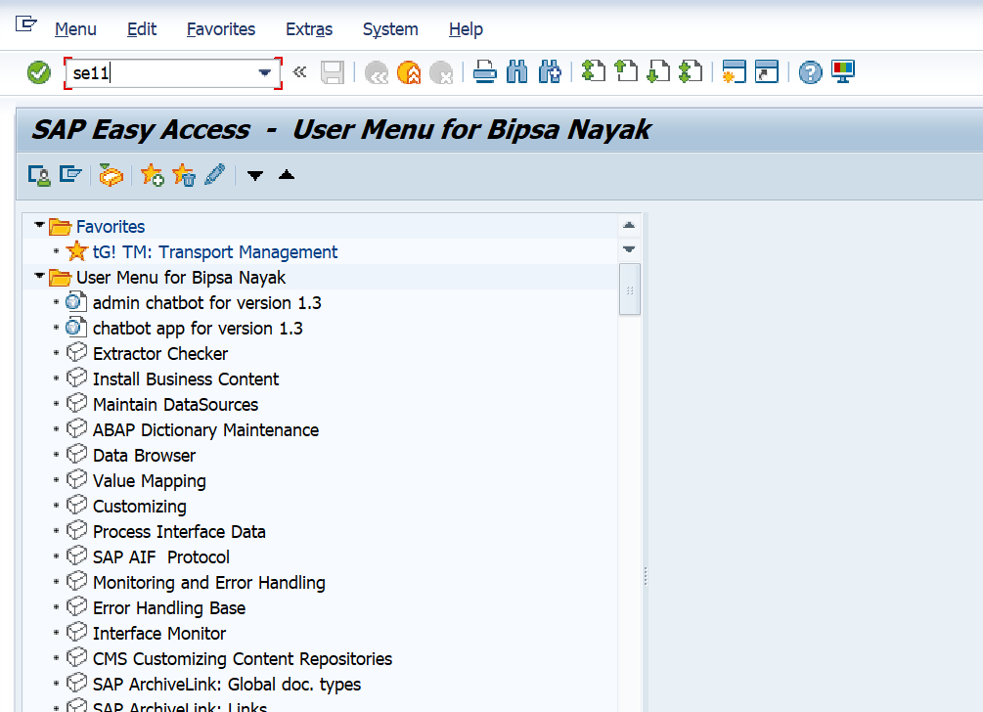
Task: Click the Create New Session icon
Action: pos(734,72)
